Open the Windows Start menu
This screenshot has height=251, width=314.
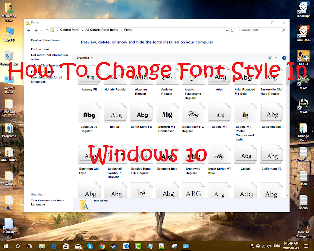pyautogui.click(x=6, y=246)
